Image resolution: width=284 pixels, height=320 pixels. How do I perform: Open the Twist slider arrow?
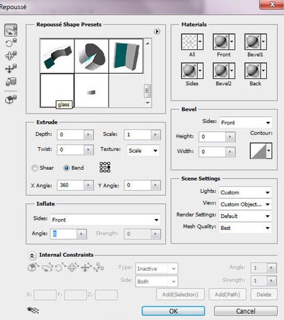[88, 150]
